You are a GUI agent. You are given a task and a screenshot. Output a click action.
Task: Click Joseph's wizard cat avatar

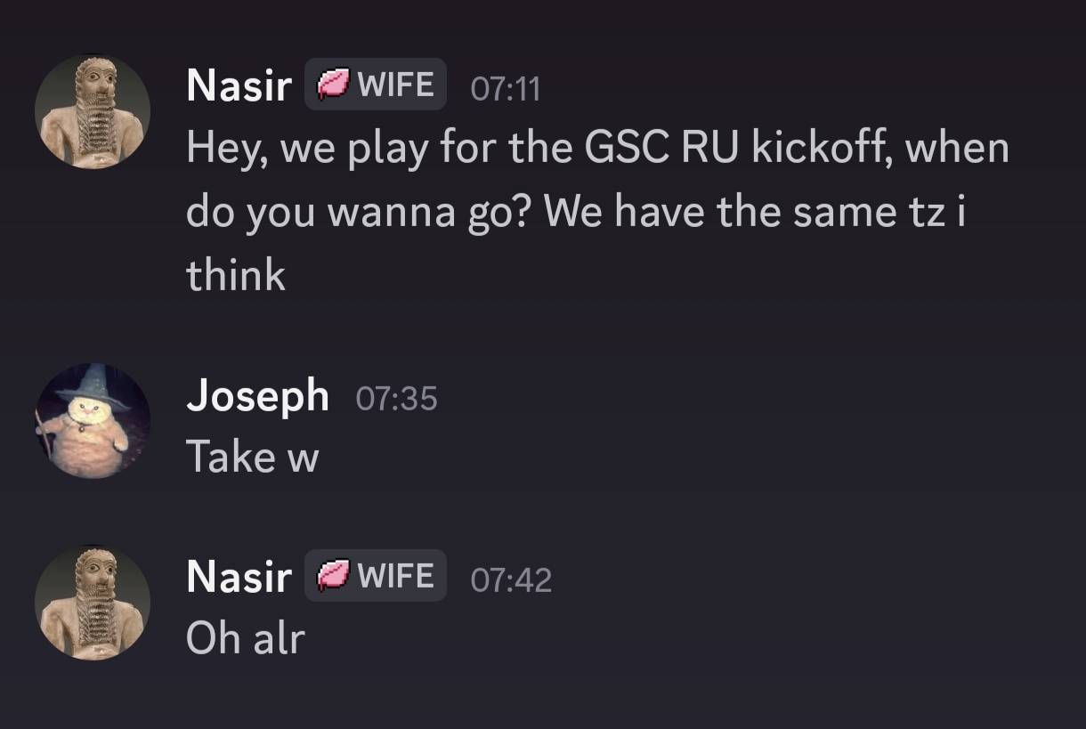tap(93, 421)
